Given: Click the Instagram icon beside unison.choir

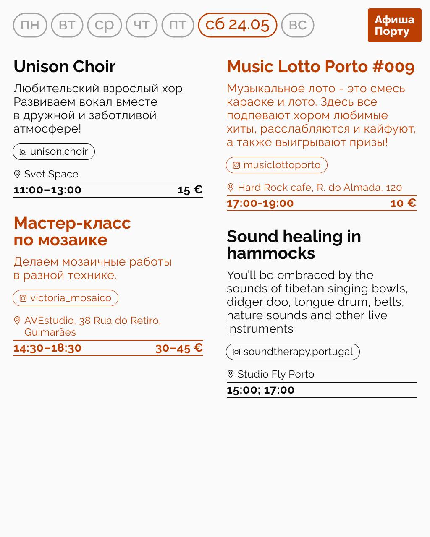Looking at the screenshot, I should point(24,152).
